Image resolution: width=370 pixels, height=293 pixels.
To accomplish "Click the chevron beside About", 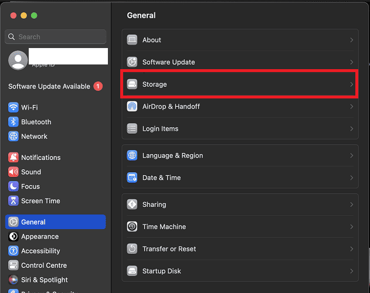I will (x=351, y=40).
